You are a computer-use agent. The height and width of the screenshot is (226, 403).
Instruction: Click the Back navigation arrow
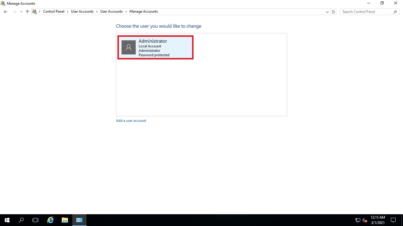[x=6, y=12]
